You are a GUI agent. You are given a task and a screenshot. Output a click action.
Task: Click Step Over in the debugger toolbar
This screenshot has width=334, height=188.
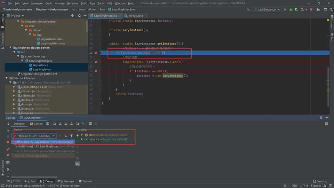[55, 124]
